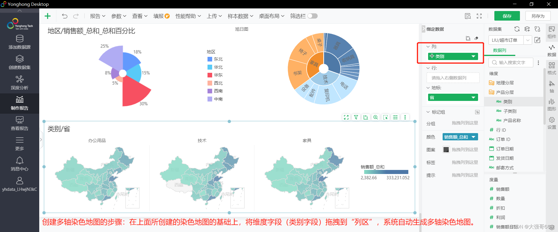Open 查看报告 in the sidebar
Screen dimensions: 558x232
(x=19, y=124)
